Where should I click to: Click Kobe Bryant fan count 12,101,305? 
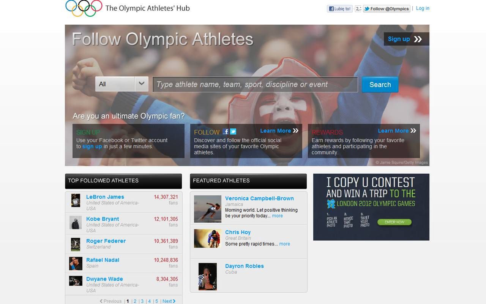click(x=166, y=219)
